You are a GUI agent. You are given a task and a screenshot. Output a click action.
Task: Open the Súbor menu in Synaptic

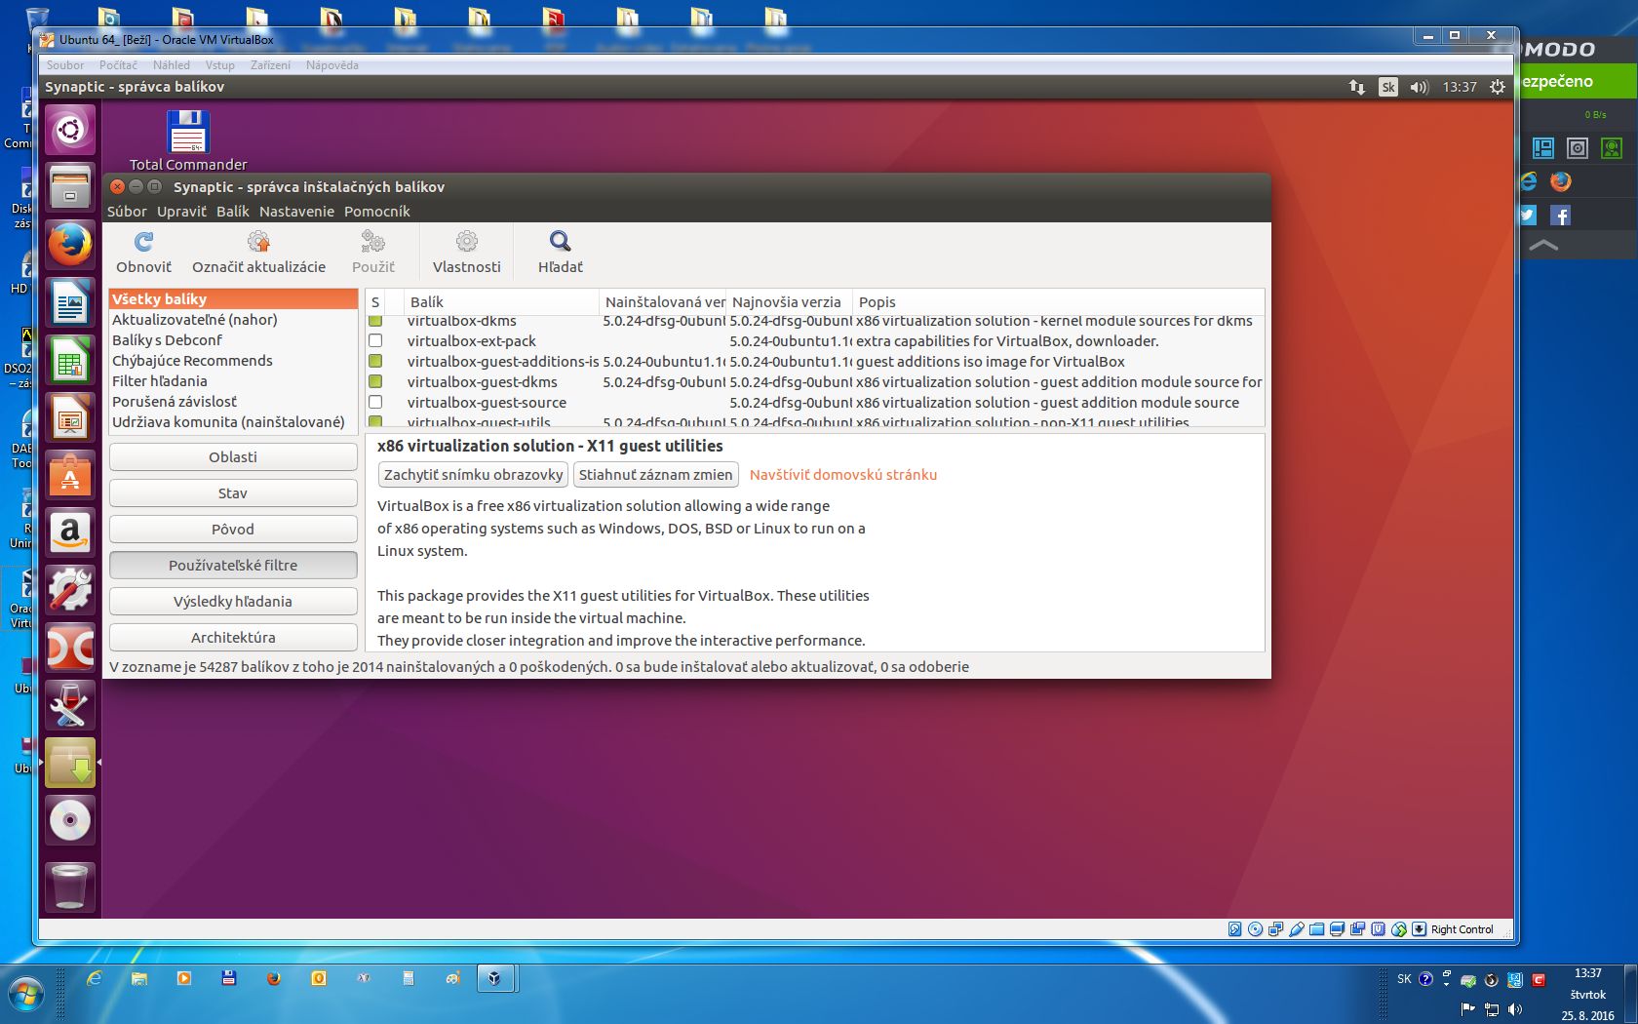pos(127,211)
